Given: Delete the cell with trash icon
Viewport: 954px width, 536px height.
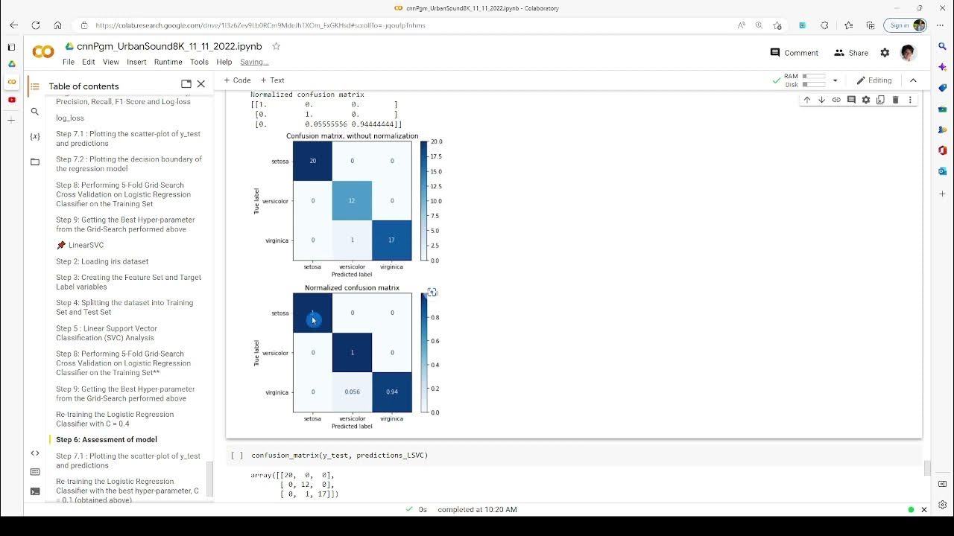Looking at the screenshot, I should [895, 100].
